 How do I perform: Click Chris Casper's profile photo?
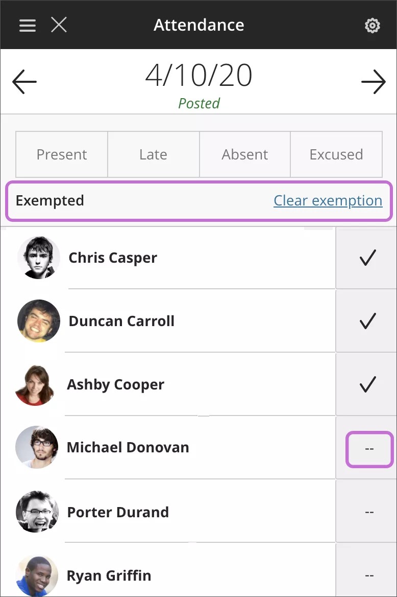[38, 258]
